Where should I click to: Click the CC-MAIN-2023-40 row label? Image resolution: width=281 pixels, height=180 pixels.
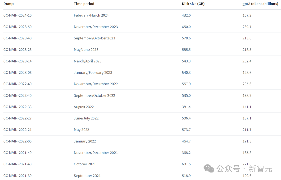click(x=18, y=38)
